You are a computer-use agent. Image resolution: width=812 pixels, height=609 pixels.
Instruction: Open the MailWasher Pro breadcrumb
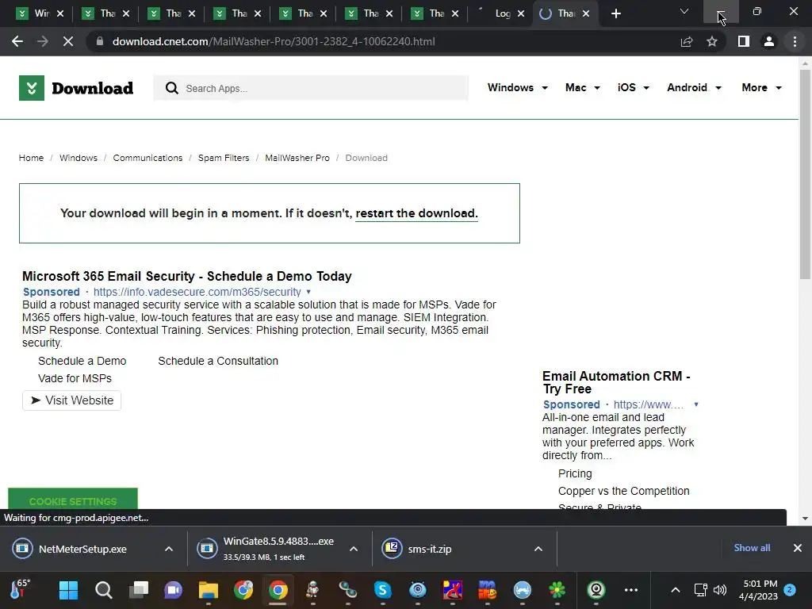[297, 158]
